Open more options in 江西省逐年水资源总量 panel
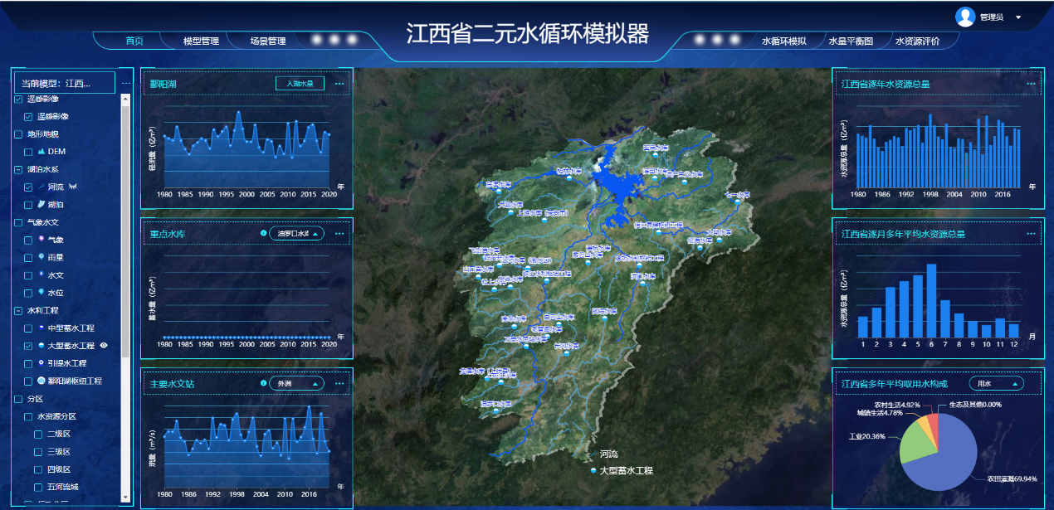The width and height of the screenshot is (1054, 510). pos(1031,83)
